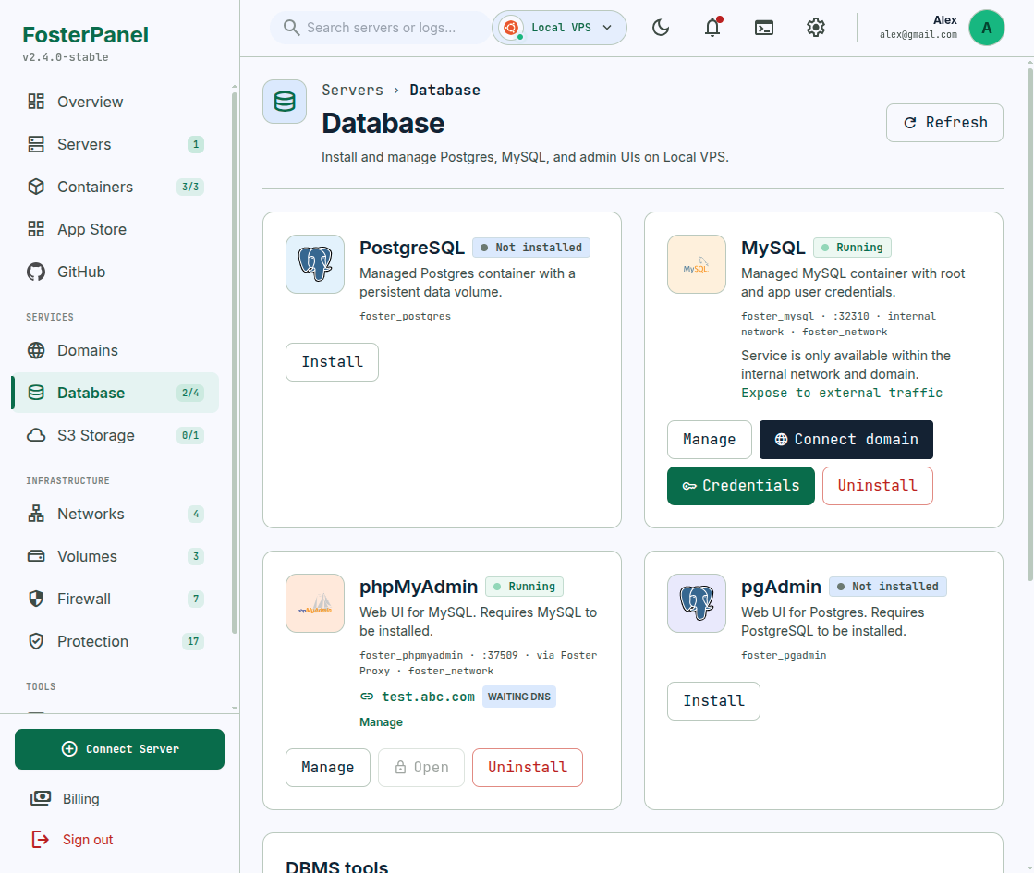Viewport: 1034px width, 873px height.
Task: View MySQL Credentials
Action: [740, 486]
